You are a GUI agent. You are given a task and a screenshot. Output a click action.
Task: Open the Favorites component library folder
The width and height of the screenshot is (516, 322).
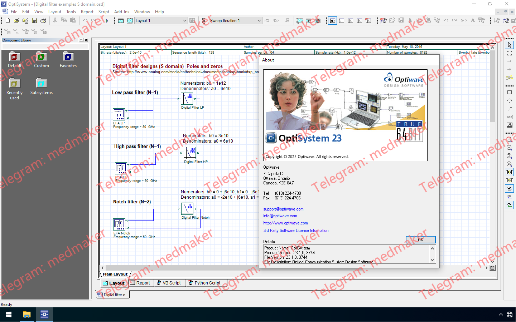coord(68,60)
